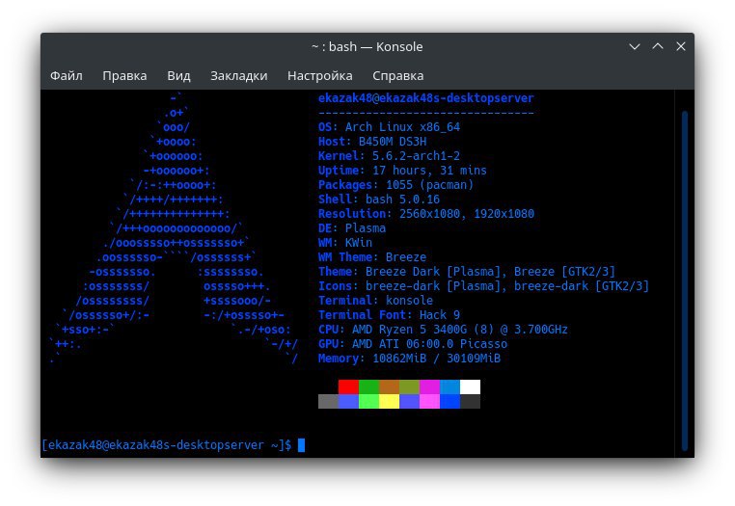
Task: Click the terminal vertical scrollbar
Action: pyautogui.click(x=685, y=281)
